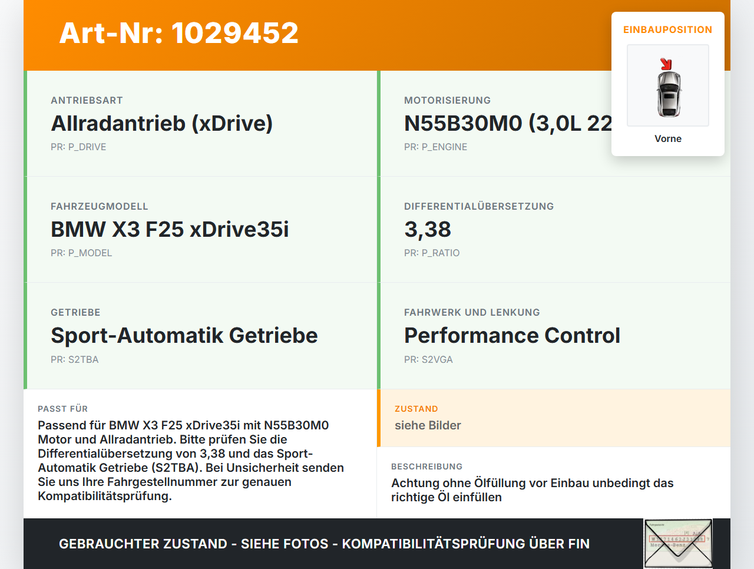Click the PR: P_DRIVE code

click(x=78, y=147)
